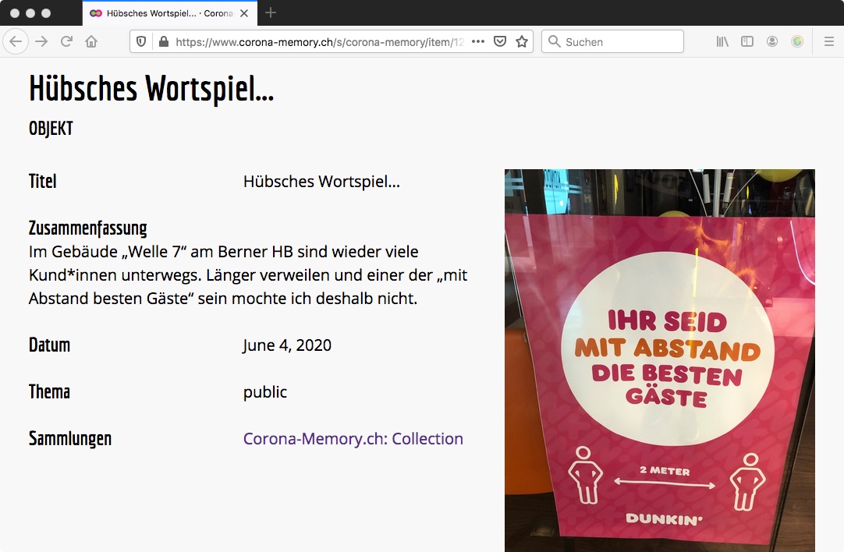Show site security padlock details
Viewport: 844px width, 552px height.
point(163,41)
